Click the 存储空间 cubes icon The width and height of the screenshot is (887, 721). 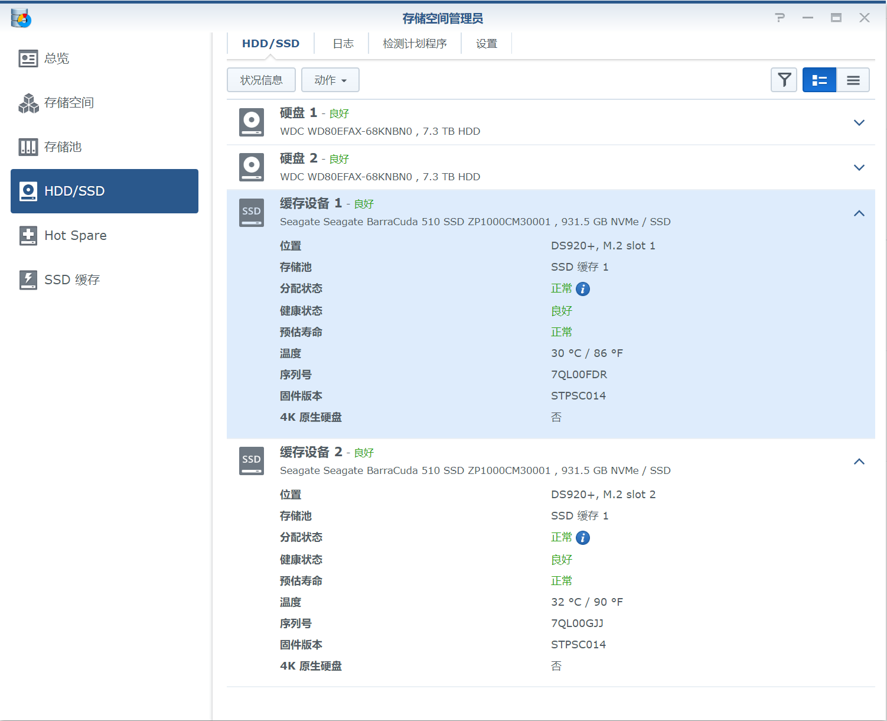[x=28, y=103]
